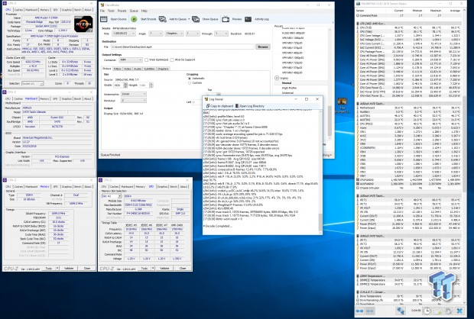The height and width of the screenshot is (319, 474).
Task: Open the HandBrake Presets menu
Action: [122, 11]
